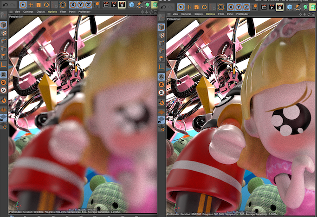The image size is (317, 217).
Task: Click Undo in right window toolbar
Action: tap(163, 7)
